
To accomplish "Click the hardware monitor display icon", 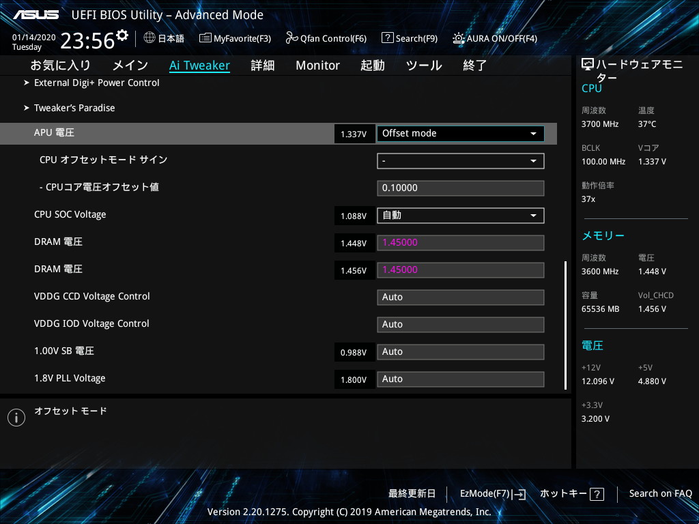I will click(x=588, y=65).
